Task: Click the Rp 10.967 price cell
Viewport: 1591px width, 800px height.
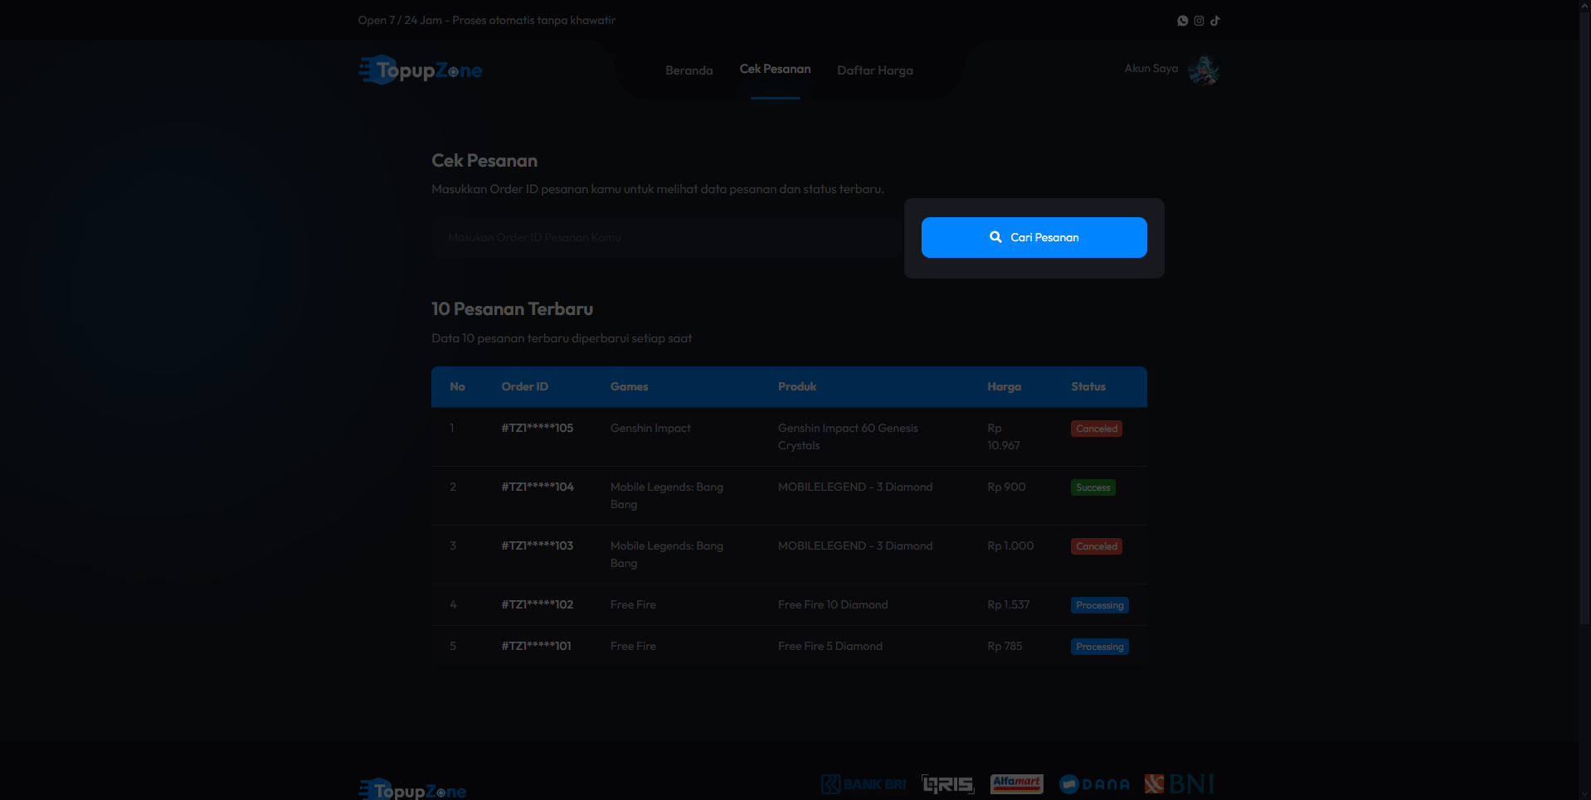Action: (1004, 437)
